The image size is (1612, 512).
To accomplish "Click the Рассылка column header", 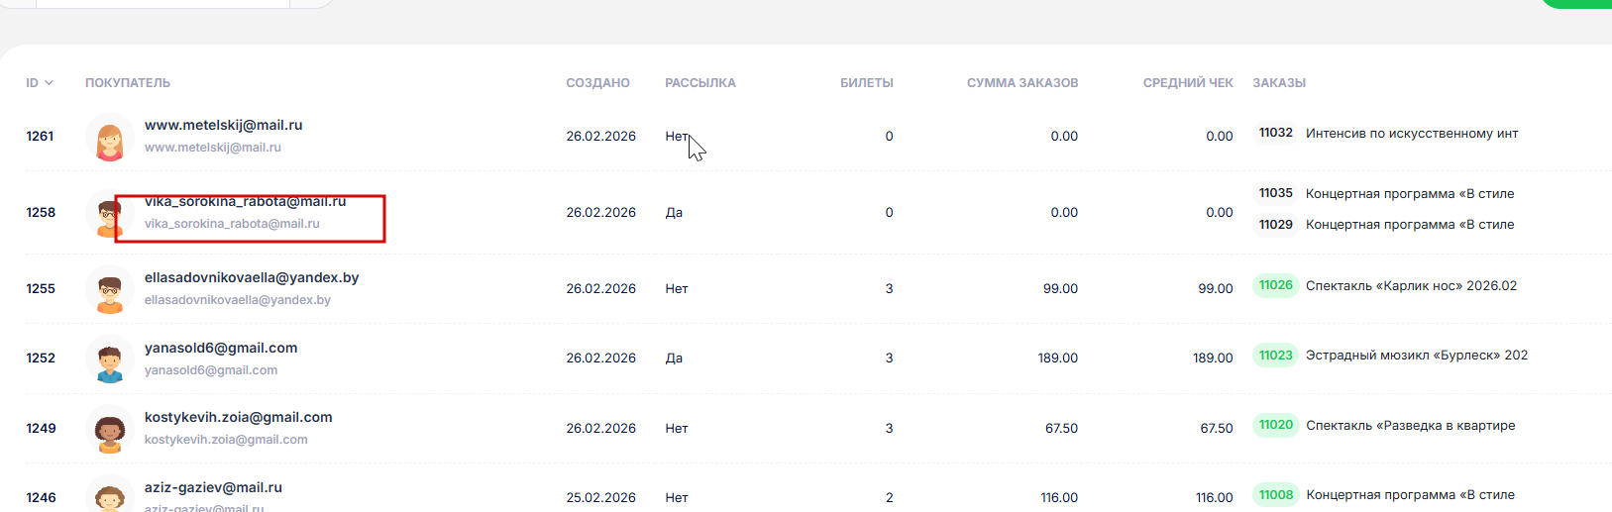I will 699,83.
